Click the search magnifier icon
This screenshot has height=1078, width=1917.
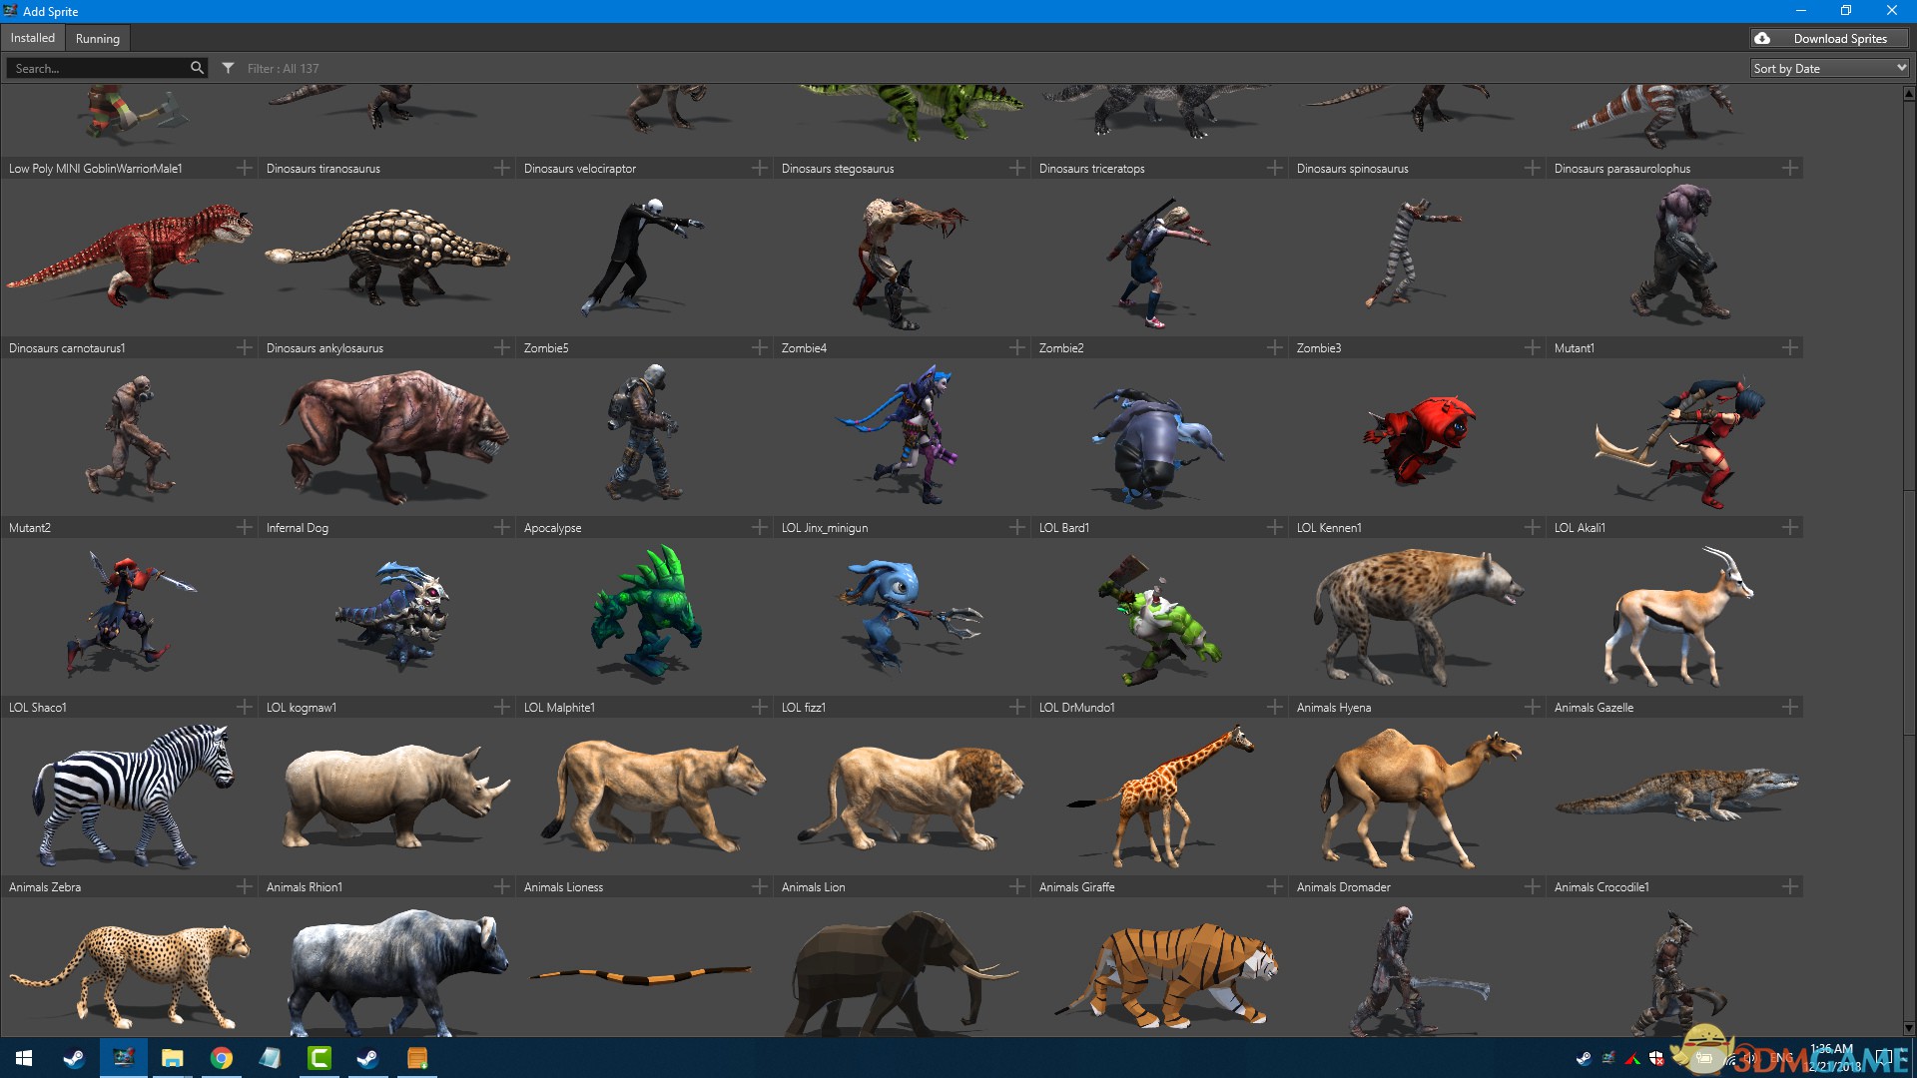coord(197,68)
